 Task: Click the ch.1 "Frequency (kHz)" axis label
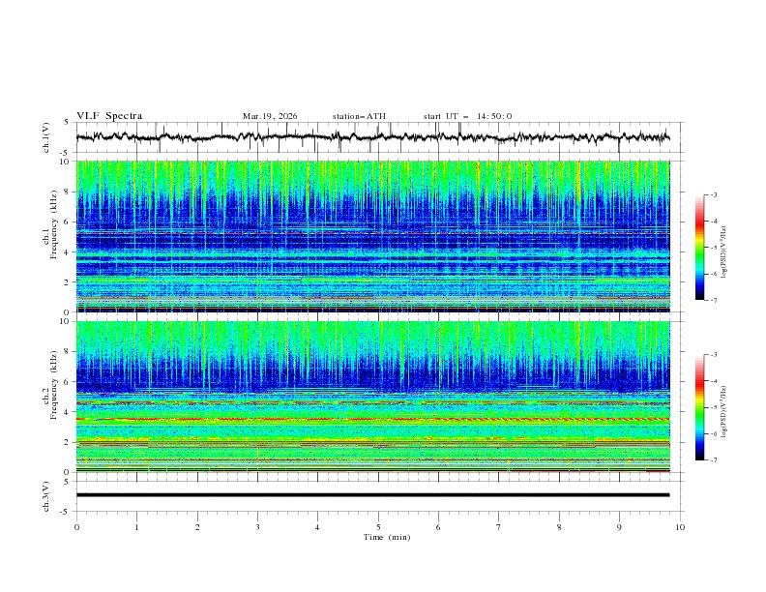[x=53, y=225]
